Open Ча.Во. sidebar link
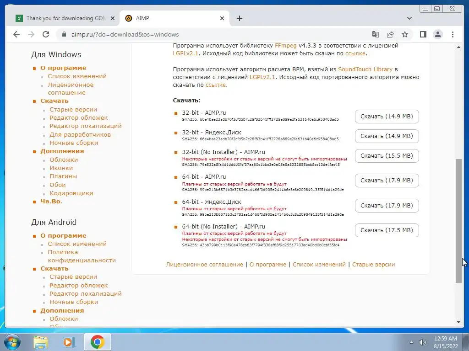Screen dimensions: 469x351 tap(51, 202)
